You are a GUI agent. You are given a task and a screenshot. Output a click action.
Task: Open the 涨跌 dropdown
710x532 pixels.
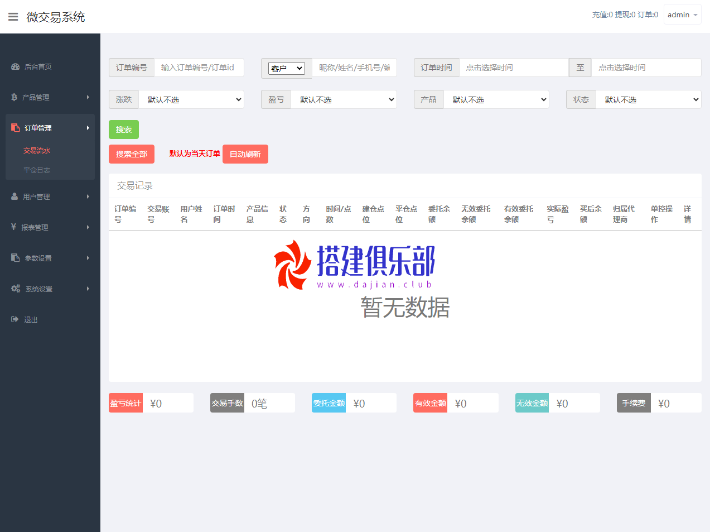(x=191, y=99)
